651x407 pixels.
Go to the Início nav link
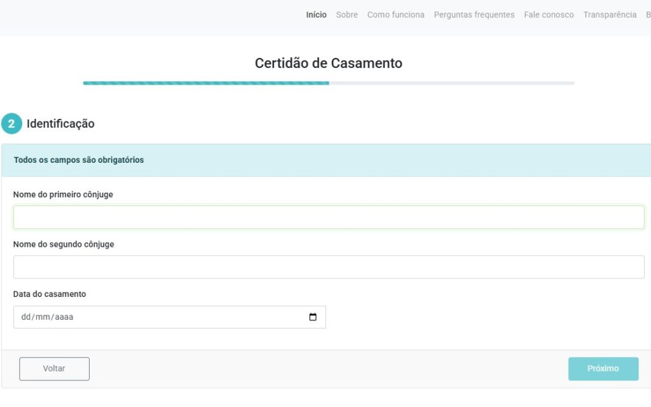point(316,15)
